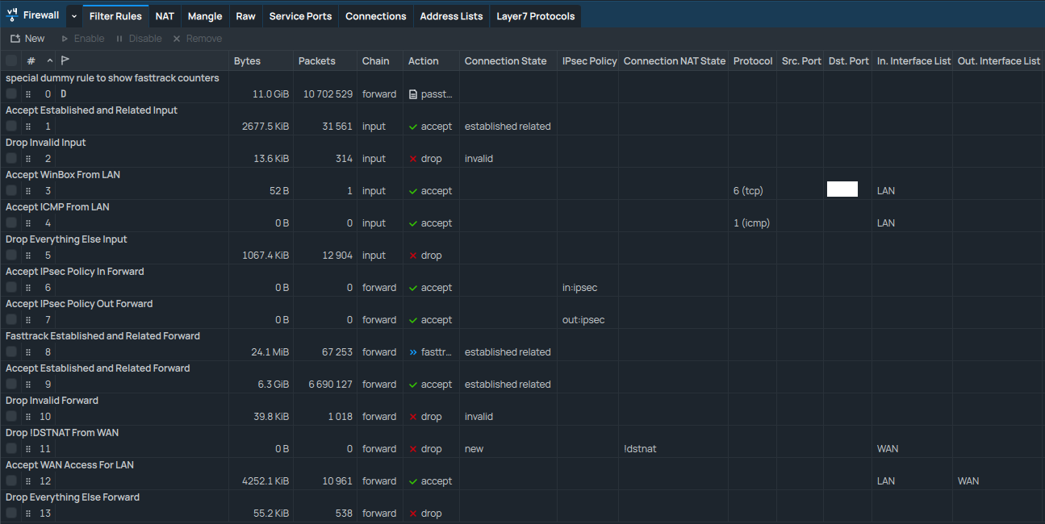Select checkbox of Fasttrack Established rule 8
Image resolution: width=1045 pixels, height=524 pixels.
click(11, 351)
